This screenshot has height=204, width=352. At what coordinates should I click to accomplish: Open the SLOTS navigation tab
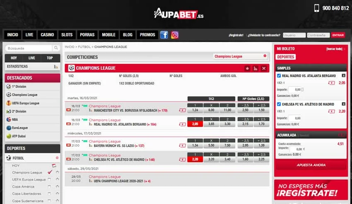[67, 35]
